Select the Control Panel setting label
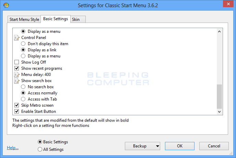The width and height of the screenshot is (236, 158). coord(34,38)
